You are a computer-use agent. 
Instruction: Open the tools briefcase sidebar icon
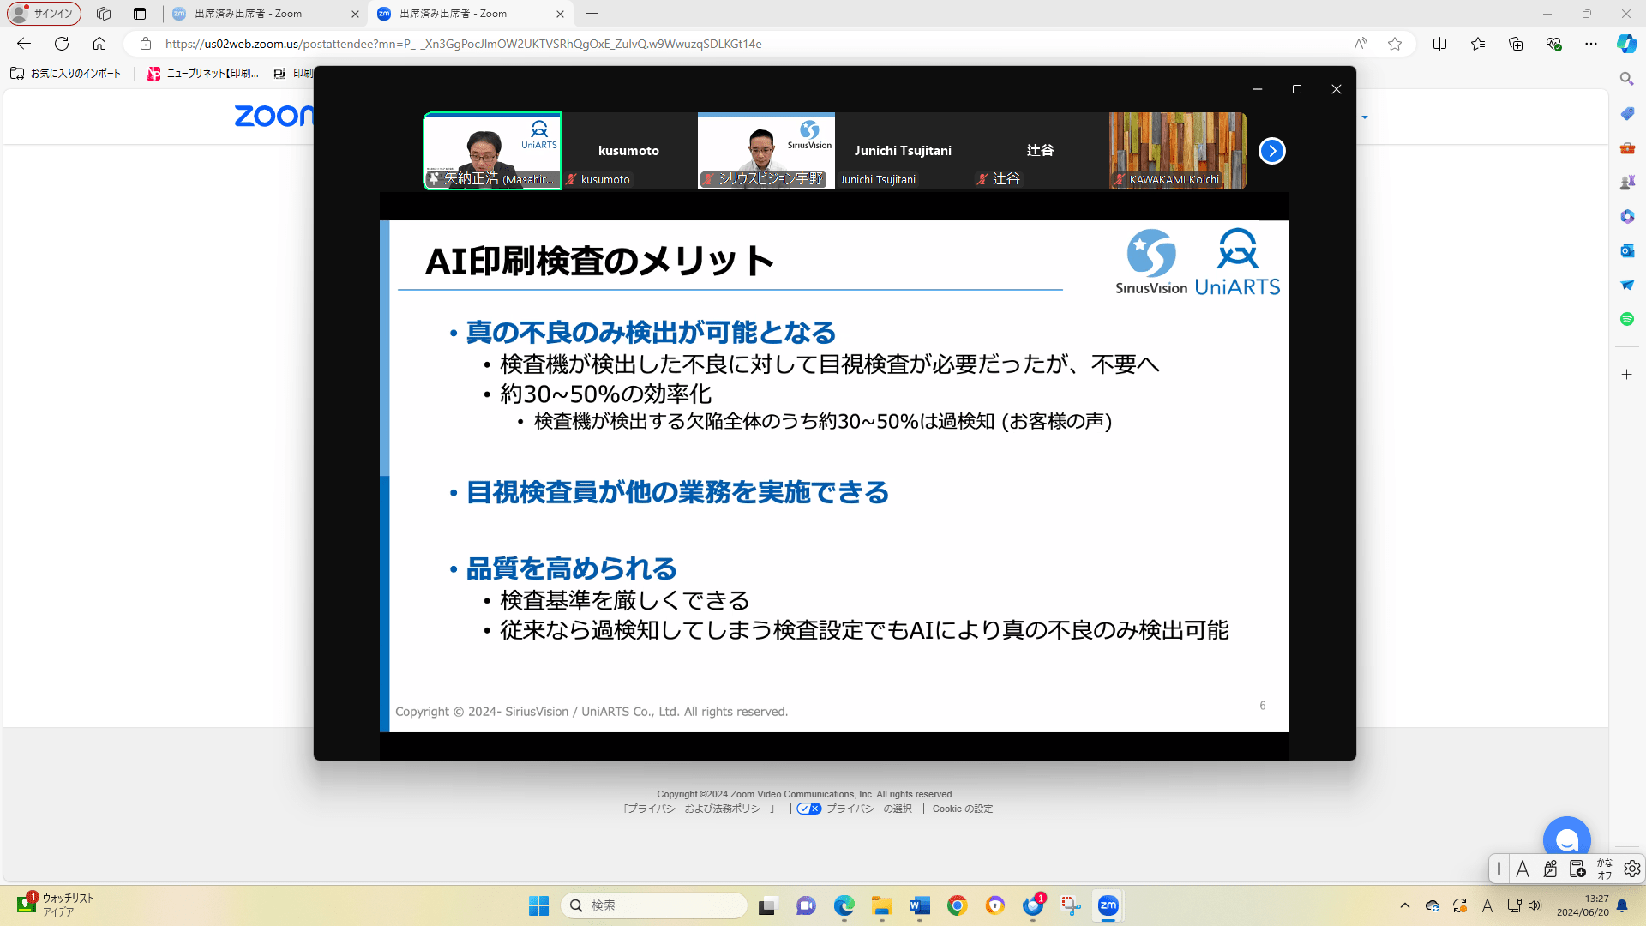tap(1626, 147)
